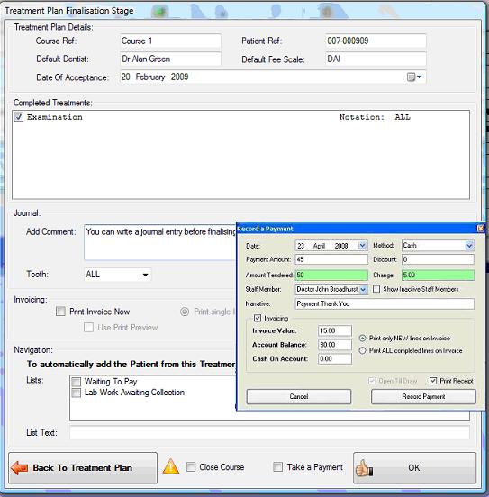Select Print ALL completed lines on Invoice
The width and height of the screenshot is (489, 497).
coord(362,350)
